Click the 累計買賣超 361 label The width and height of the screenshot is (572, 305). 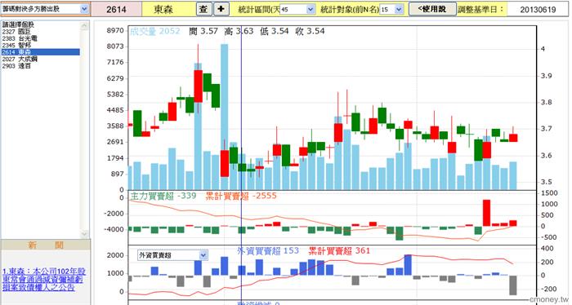pos(339,251)
